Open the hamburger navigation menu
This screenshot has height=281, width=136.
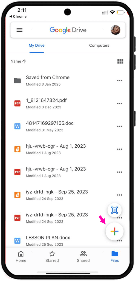pyautogui.click(x=19, y=30)
